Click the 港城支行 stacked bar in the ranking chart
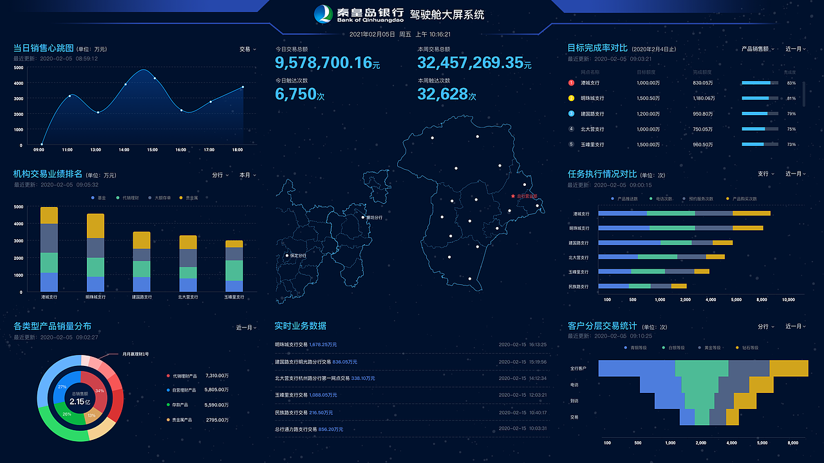 (x=49, y=250)
